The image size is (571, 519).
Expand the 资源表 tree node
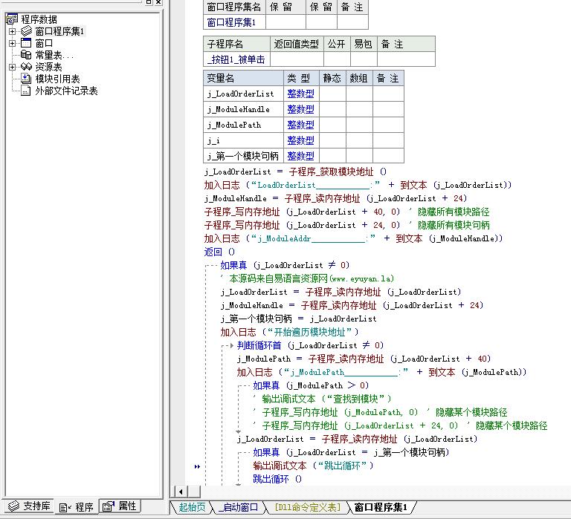[x=12, y=67]
